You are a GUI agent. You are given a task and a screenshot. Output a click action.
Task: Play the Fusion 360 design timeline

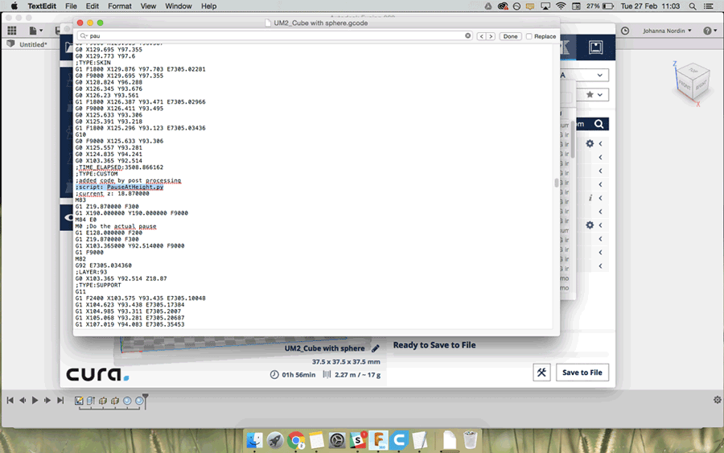click(x=35, y=401)
